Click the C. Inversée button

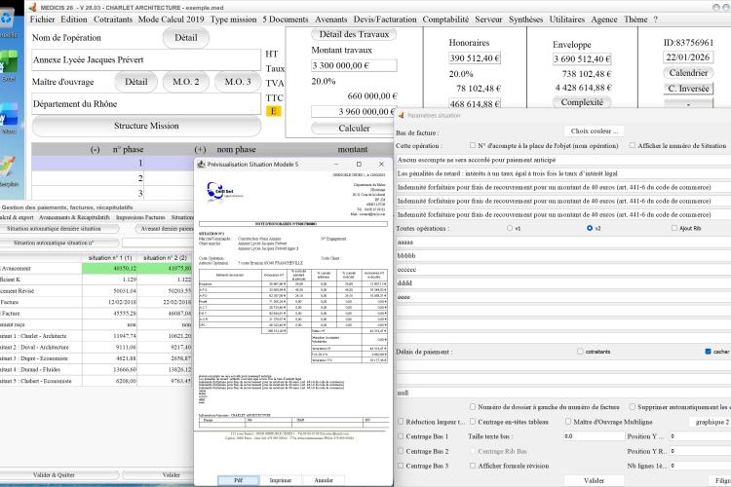688,89
